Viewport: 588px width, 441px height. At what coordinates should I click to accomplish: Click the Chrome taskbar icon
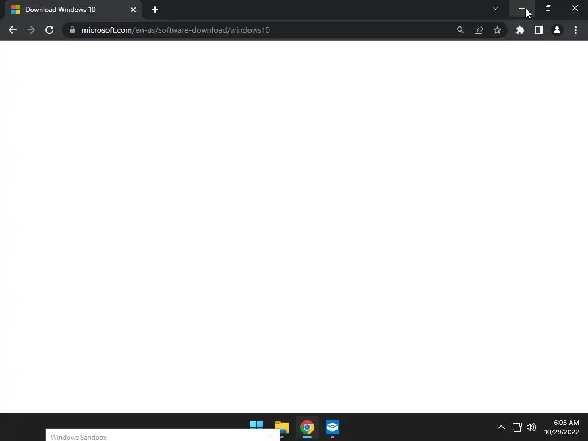coord(307,427)
